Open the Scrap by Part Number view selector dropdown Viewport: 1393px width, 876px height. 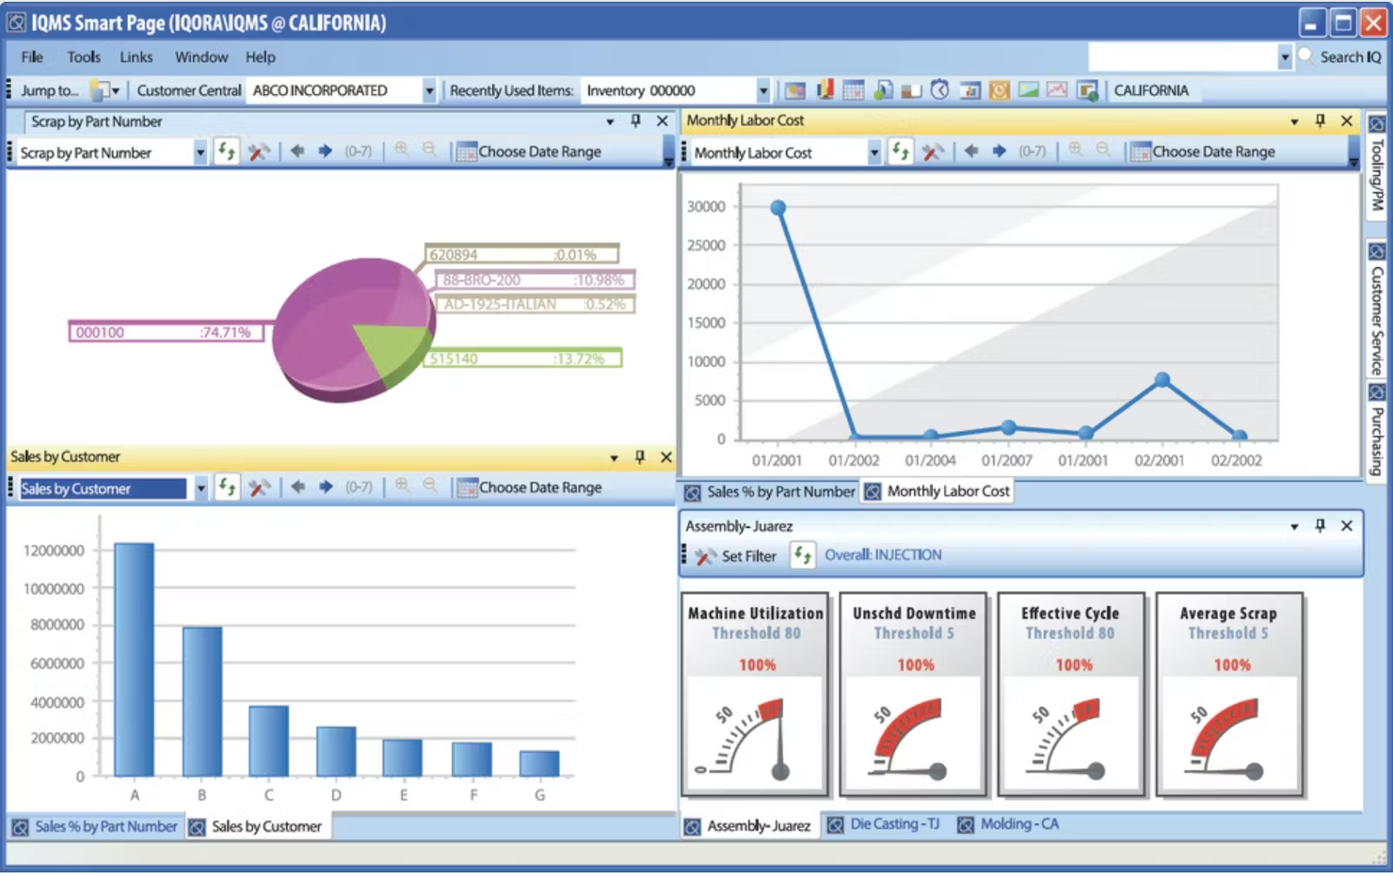pyautogui.click(x=200, y=151)
